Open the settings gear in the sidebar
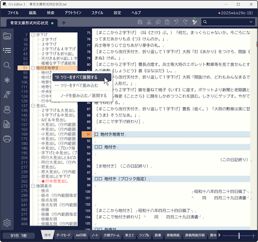Image resolution: width=258 pixels, height=242 pixels. click(x=7, y=223)
